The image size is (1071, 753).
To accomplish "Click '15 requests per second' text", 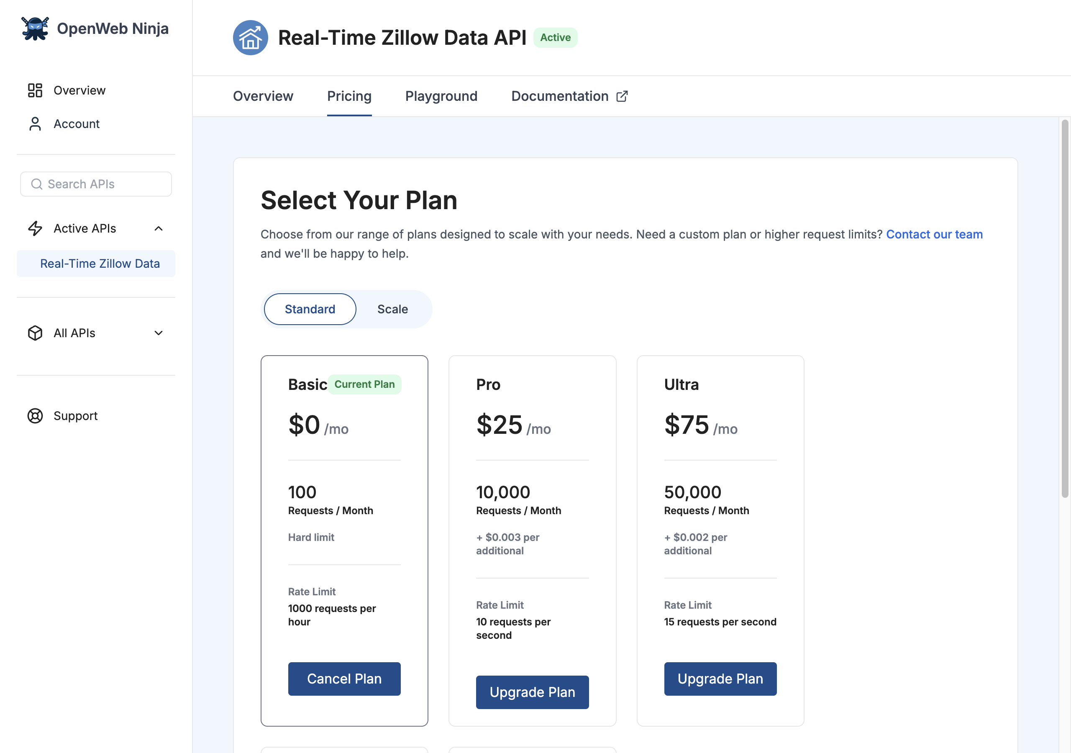I will 720,622.
